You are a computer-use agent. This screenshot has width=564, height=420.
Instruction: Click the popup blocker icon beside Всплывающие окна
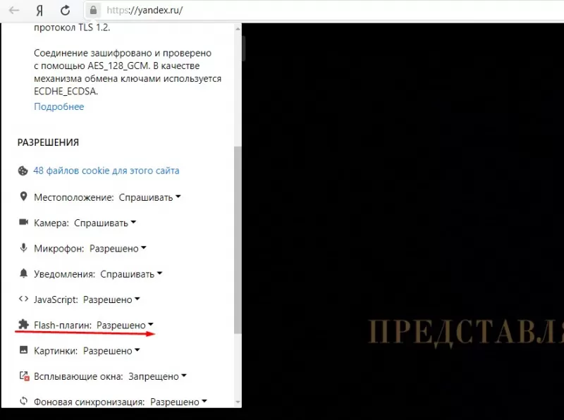tap(23, 376)
